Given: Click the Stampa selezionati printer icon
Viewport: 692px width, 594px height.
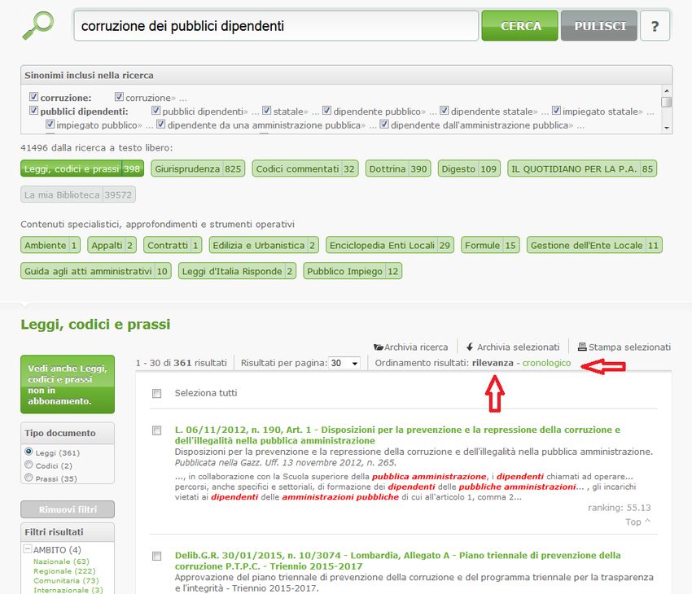Looking at the screenshot, I should coord(582,347).
